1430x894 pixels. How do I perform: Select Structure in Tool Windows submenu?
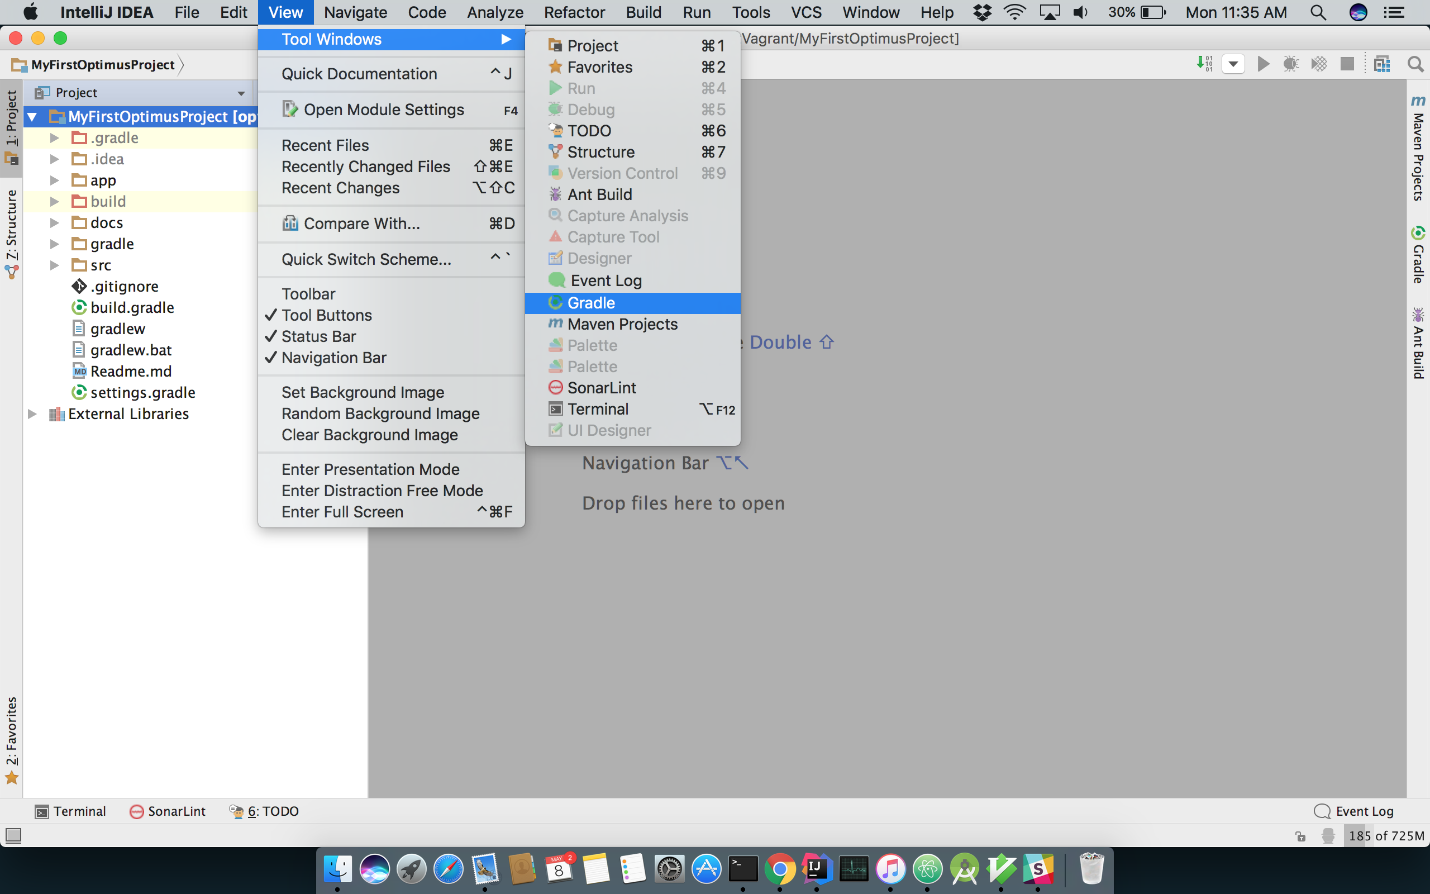(632, 152)
